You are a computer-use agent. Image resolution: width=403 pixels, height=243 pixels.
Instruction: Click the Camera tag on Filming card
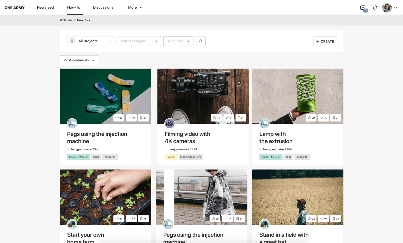pos(171,157)
